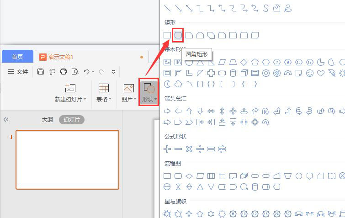Image resolution: width=345 pixels, height=218 pixels.
Task: Choose the multiplication sign formula shape
Action: point(189,149)
